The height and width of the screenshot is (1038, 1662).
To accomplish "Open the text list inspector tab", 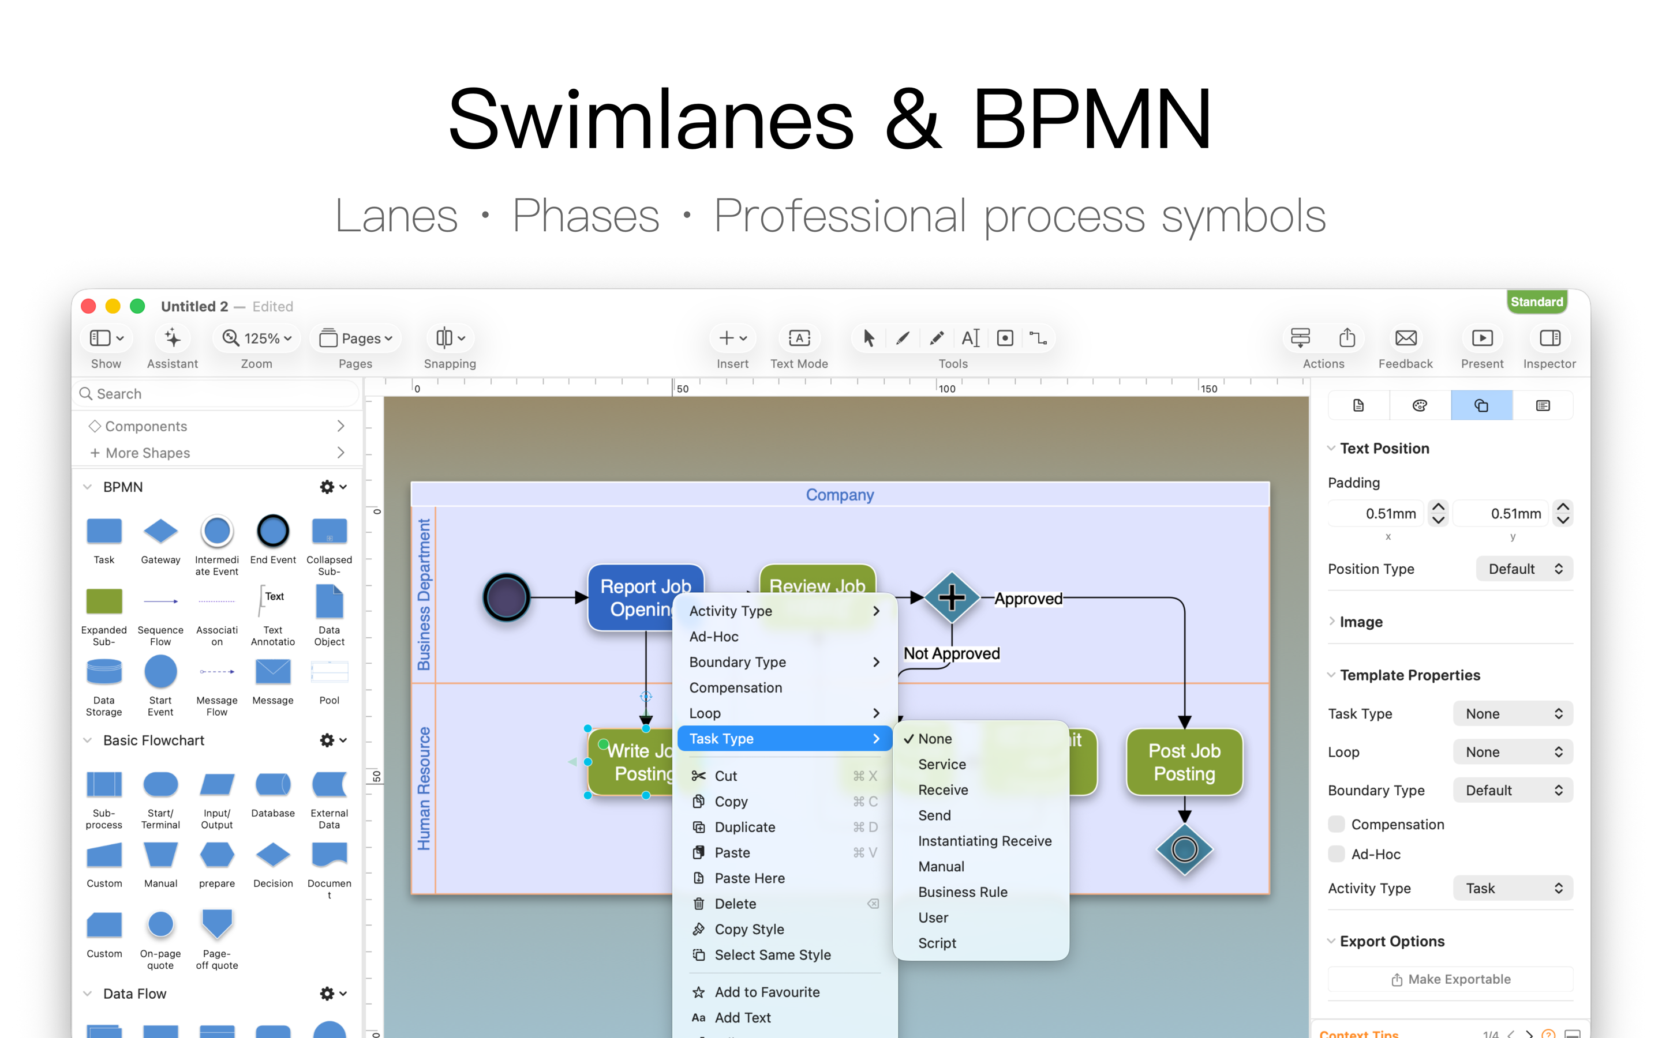I will (x=1543, y=406).
